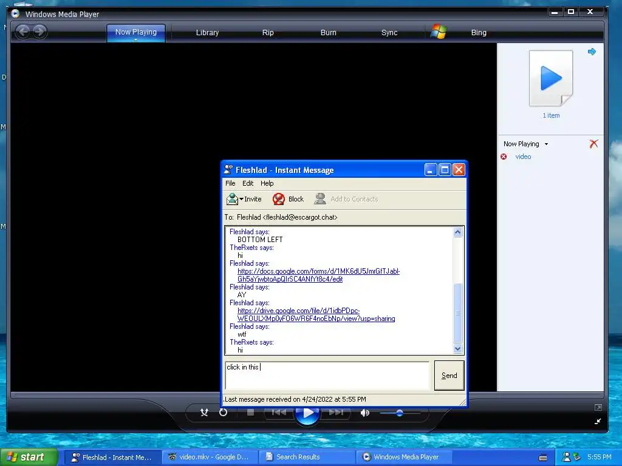The image size is (622, 466).
Task: Clear the Now Playing list with red X
Action: [x=593, y=143]
